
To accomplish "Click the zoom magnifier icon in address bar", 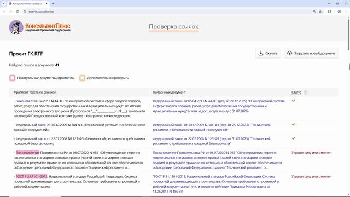I will (x=314, y=11).
